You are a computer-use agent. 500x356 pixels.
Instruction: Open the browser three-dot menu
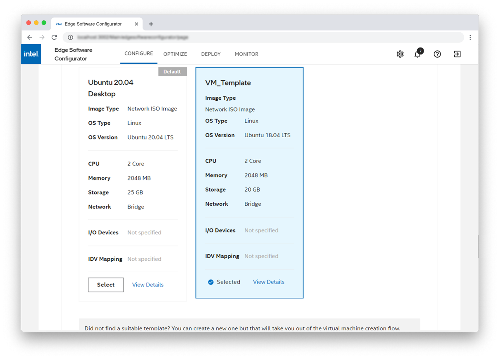coord(470,37)
